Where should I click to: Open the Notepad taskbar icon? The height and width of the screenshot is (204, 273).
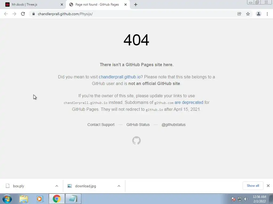(73, 199)
